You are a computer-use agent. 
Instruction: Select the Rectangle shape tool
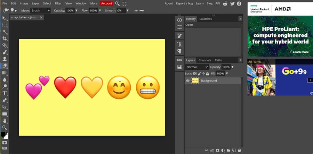(x=5, y=114)
